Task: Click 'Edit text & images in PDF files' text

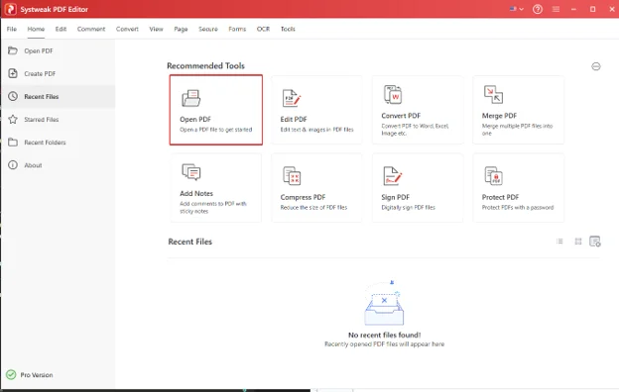Action: coord(317,130)
